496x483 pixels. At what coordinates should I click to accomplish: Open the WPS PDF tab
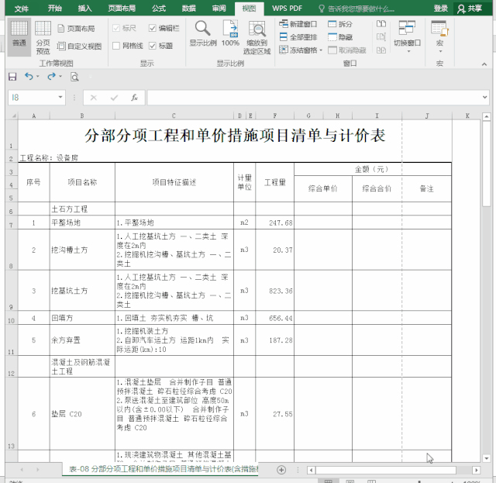tap(288, 9)
